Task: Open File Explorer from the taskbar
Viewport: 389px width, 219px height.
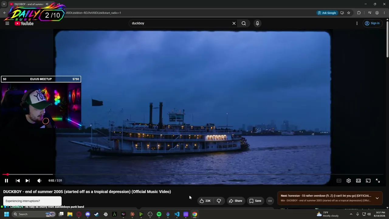Action: [x=70, y=214]
